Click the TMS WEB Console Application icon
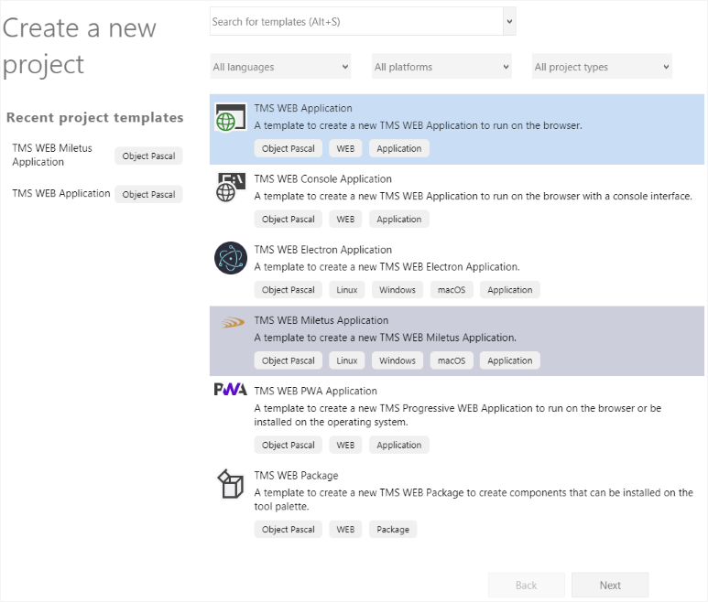Screen dimensions: 708x602 pyautogui.click(x=231, y=188)
